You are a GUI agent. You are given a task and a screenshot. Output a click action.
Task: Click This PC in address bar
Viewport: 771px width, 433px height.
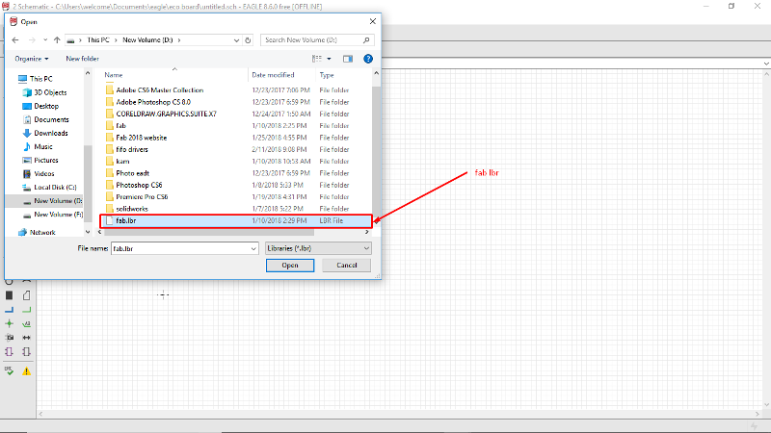click(98, 39)
